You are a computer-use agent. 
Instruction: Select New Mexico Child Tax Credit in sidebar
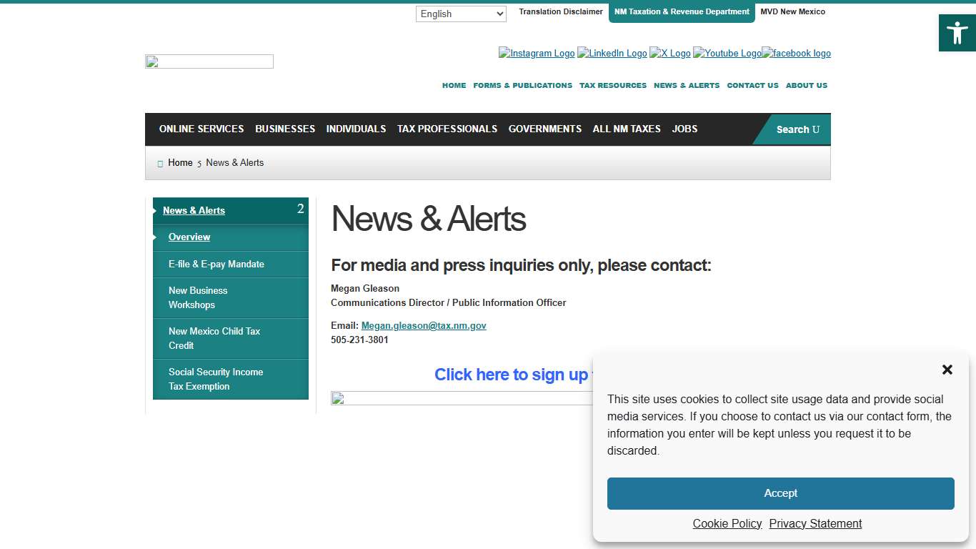click(x=214, y=338)
